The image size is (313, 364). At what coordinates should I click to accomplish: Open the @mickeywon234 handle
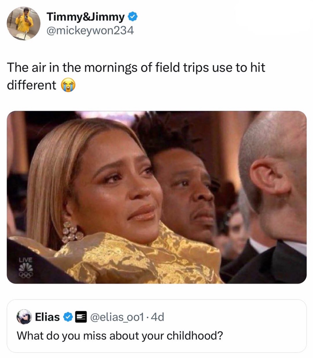tap(90, 30)
